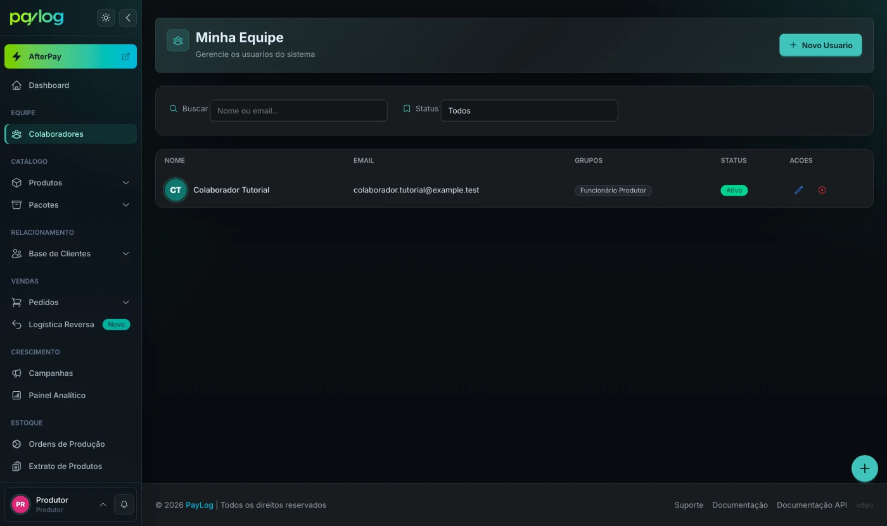The width and height of the screenshot is (887, 526).
Task: Click the AfterPay lightning bolt icon
Action: click(x=16, y=56)
